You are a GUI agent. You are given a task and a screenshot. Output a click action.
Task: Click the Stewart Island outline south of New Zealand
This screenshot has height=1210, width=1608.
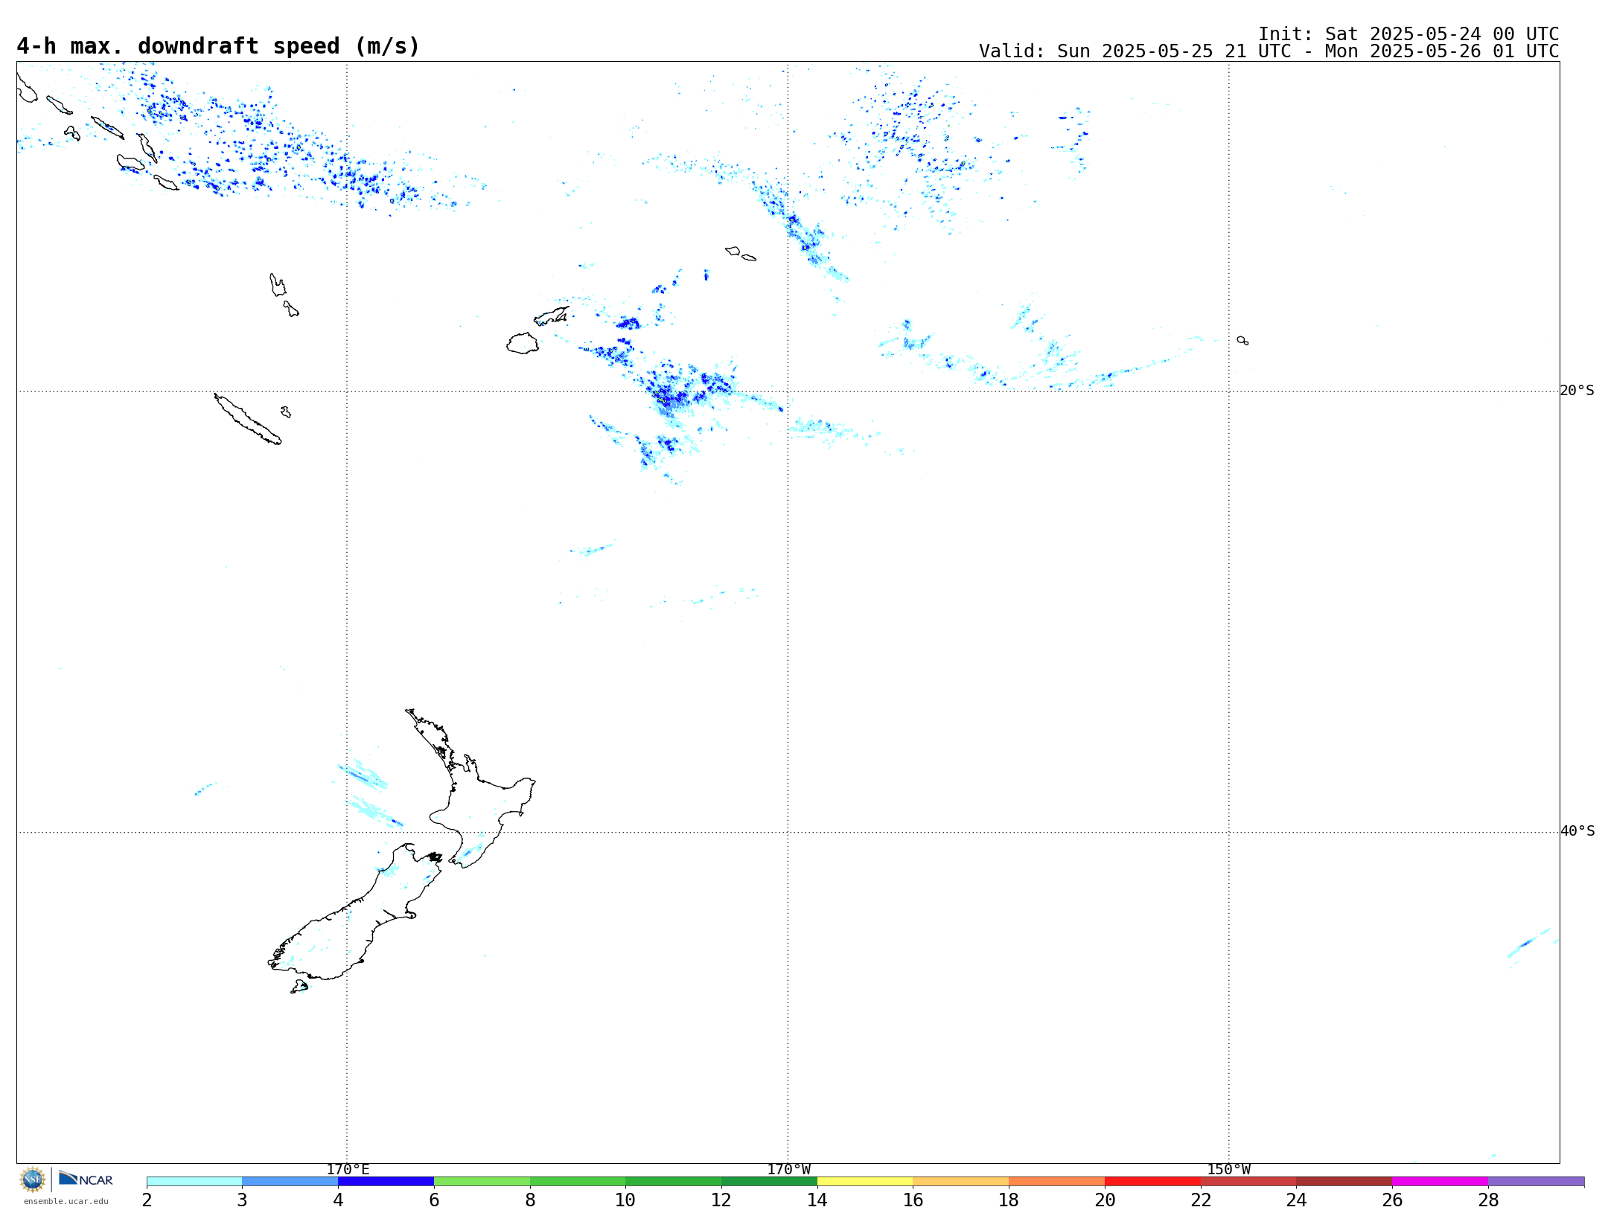point(299,987)
